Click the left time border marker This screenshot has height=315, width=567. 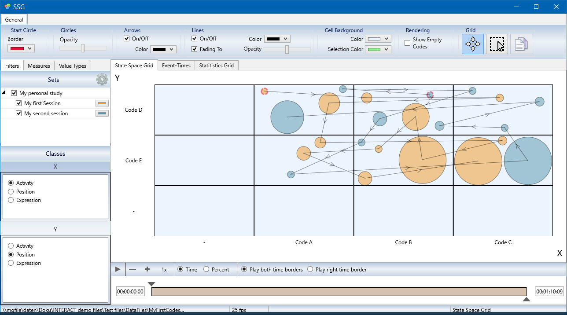tap(151, 284)
